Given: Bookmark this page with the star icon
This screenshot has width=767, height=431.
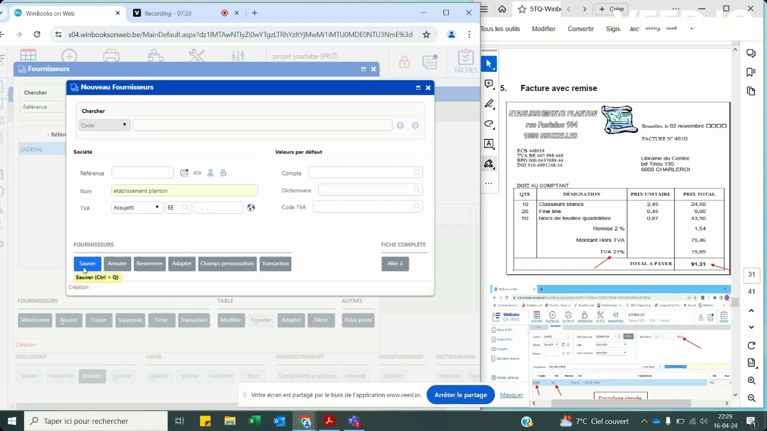Looking at the screenshot, I should pyautogui.click(x=427, y=35).
